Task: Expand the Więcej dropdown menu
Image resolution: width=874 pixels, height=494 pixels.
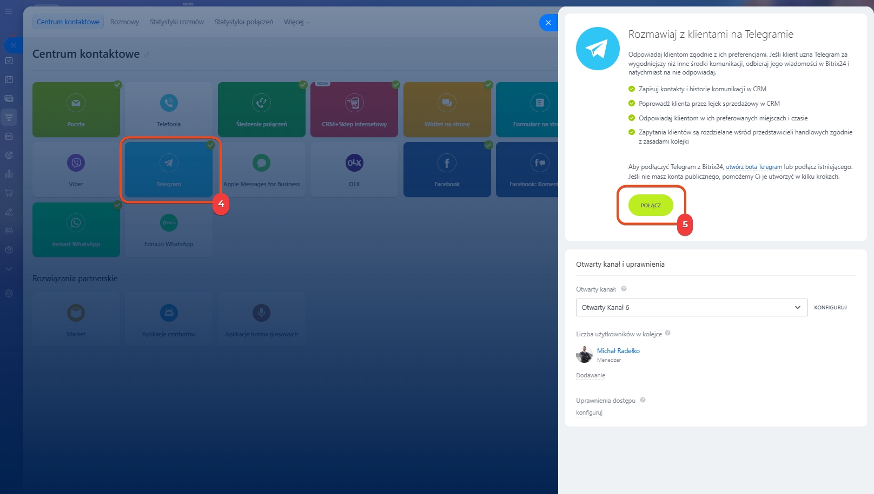Action: (296, 22)
